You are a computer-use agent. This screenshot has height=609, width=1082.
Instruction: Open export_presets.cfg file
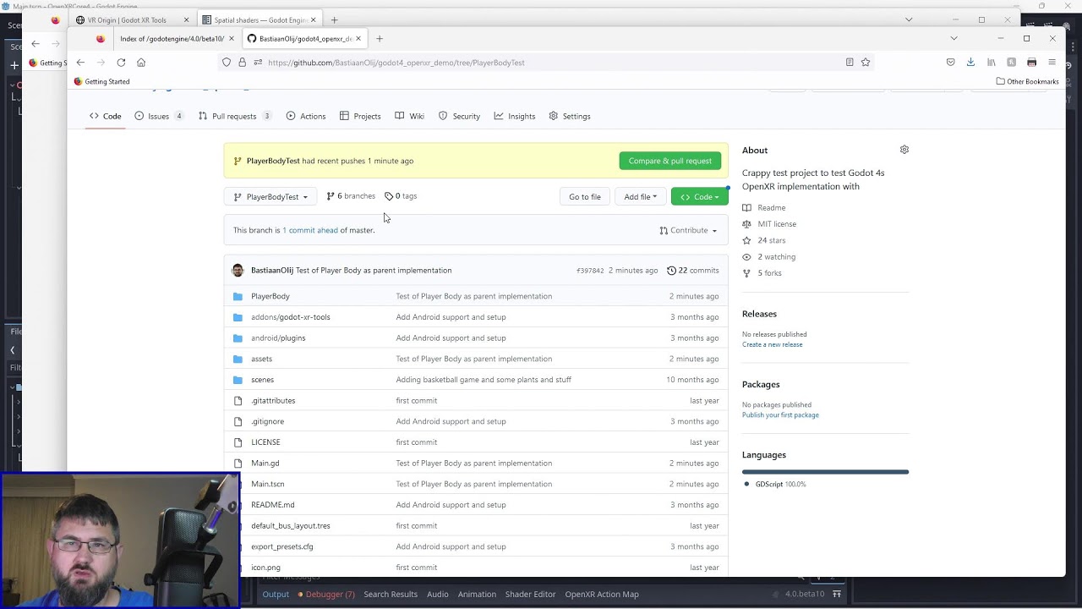pos(281,546)
